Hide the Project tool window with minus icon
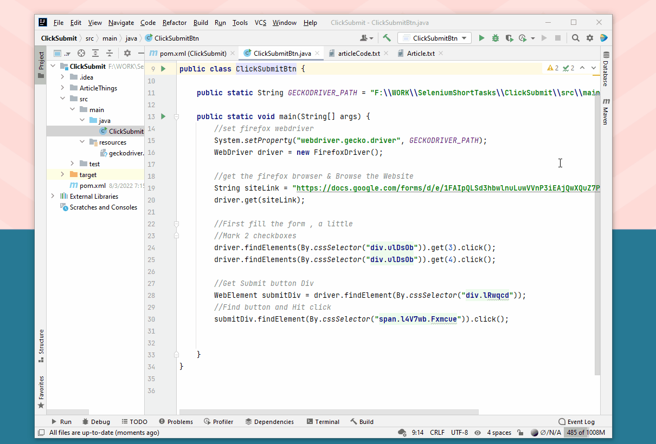Viewport: 656px width, 444px height. coord(141,53)
